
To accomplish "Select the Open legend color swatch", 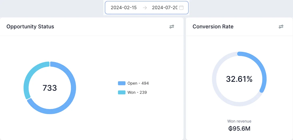I will (122, 83).
